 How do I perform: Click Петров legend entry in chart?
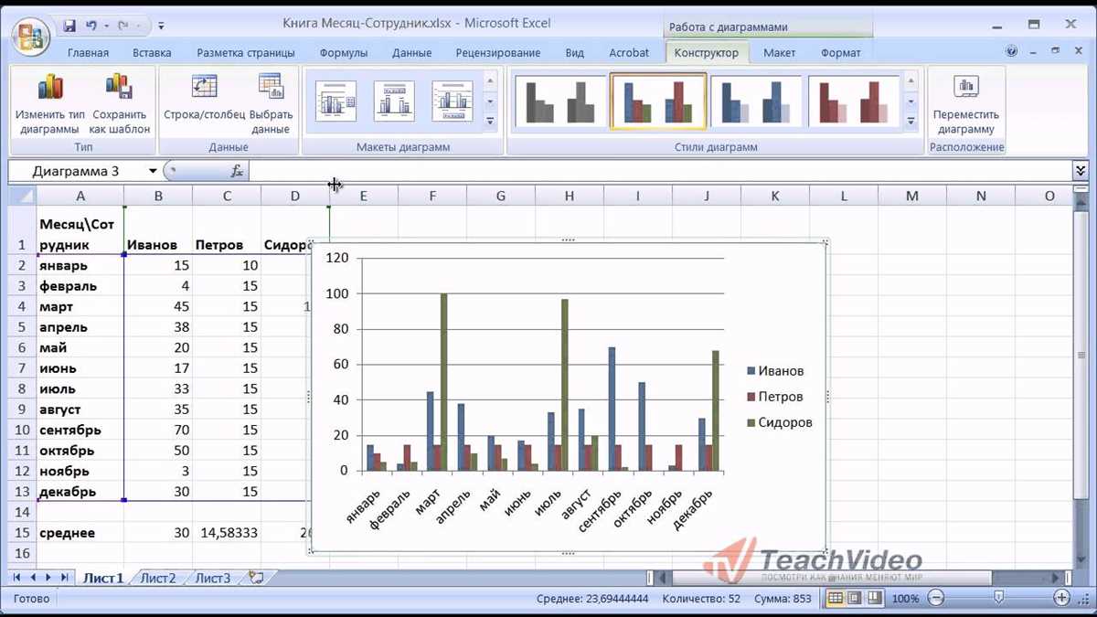pyautogui.click(x=775, y=397)
